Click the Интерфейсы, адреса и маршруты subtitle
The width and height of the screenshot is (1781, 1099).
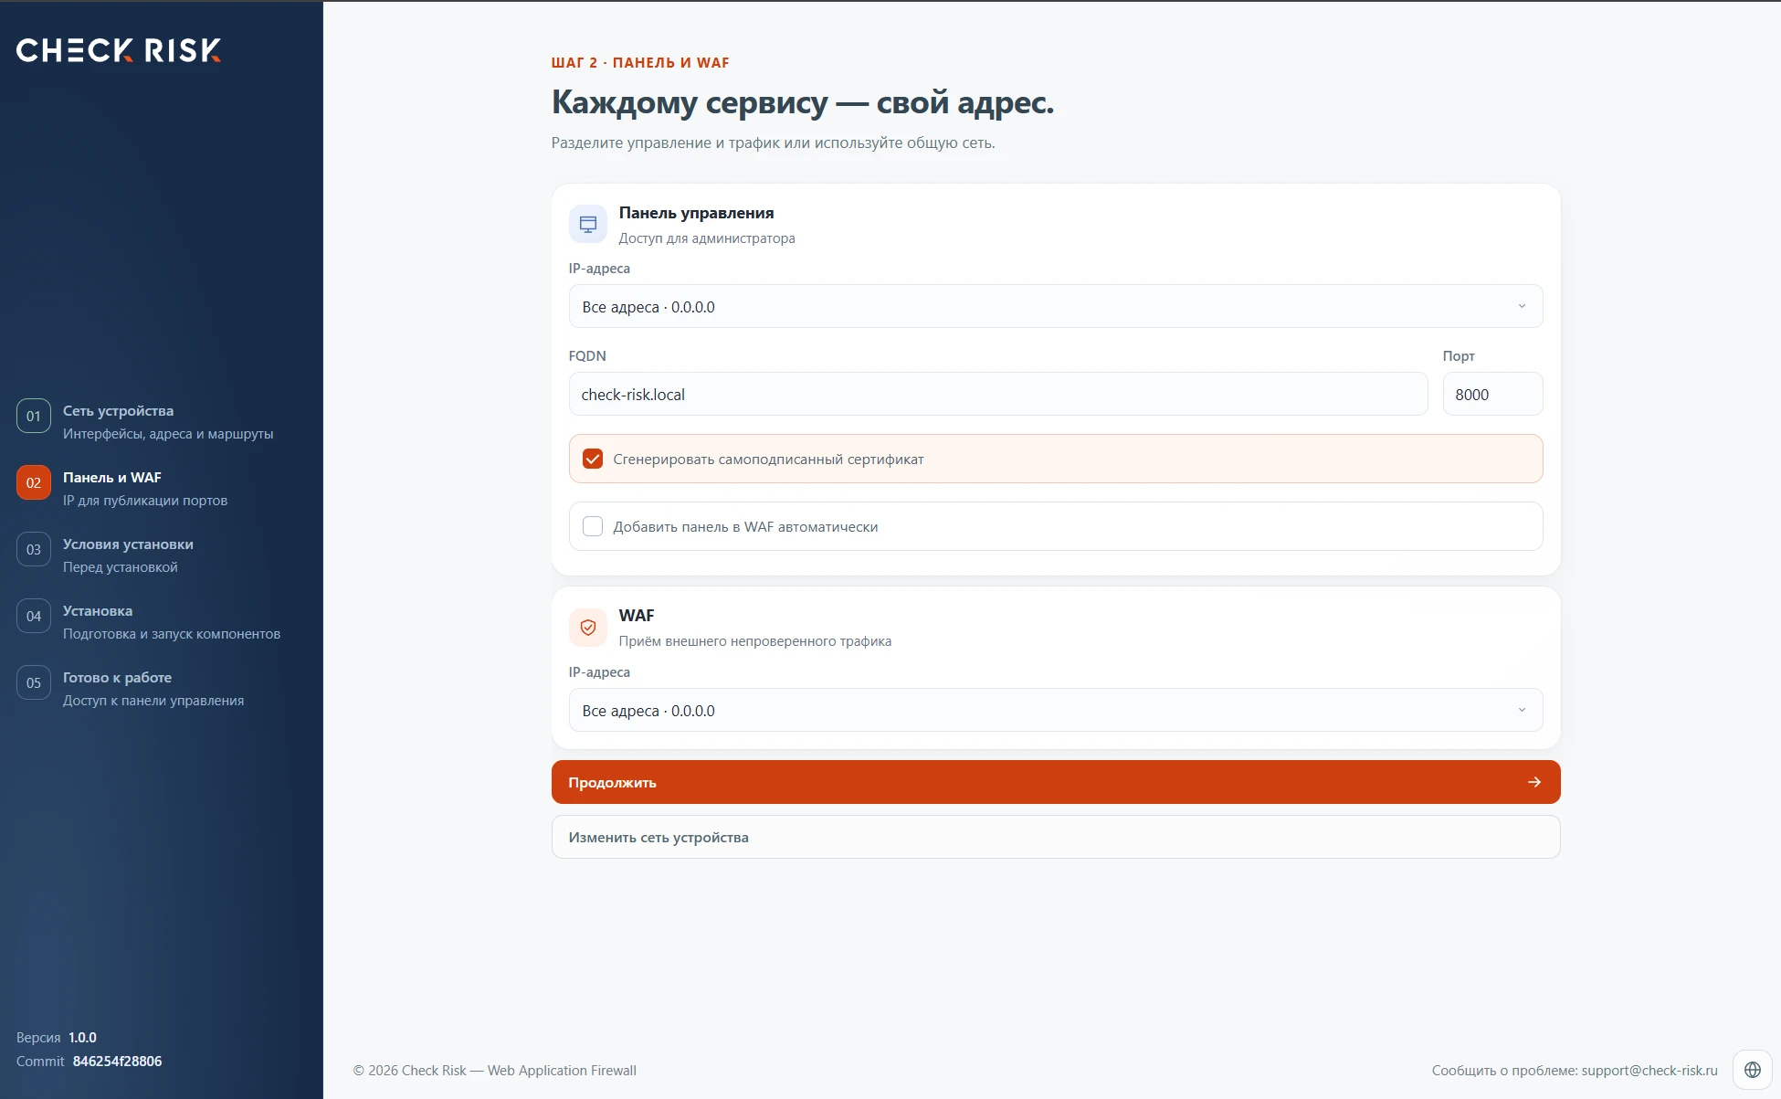[168, 434]
